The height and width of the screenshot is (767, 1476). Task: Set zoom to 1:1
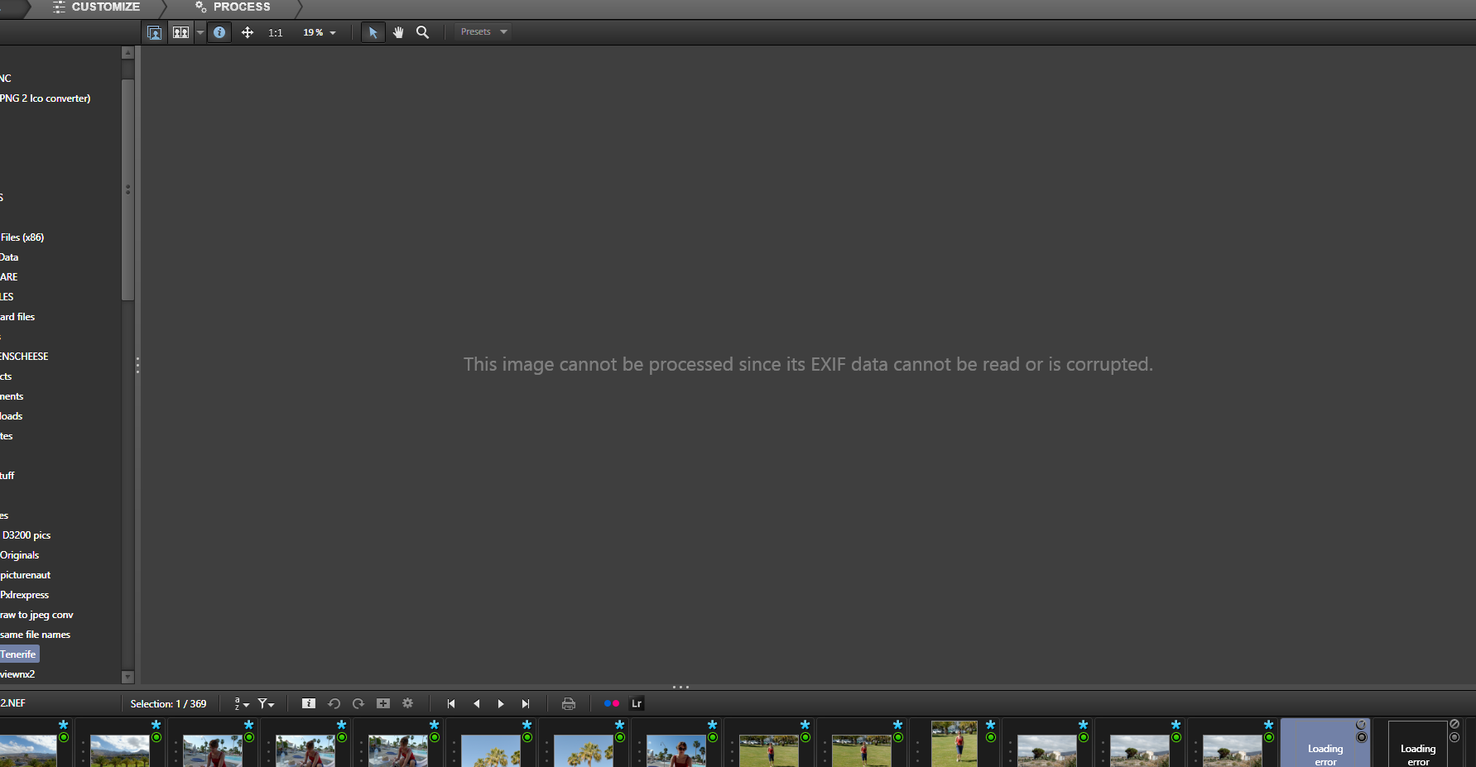[276, 33]
